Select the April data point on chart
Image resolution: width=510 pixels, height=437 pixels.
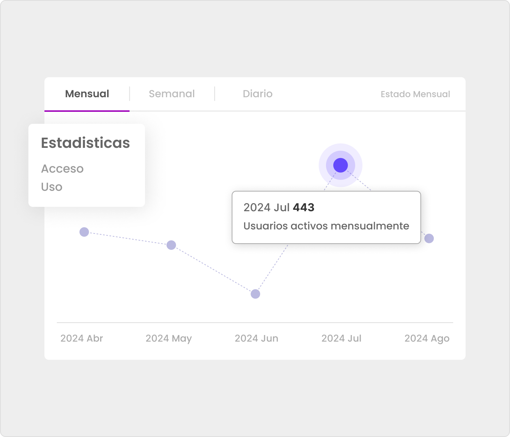pos(84,232)
